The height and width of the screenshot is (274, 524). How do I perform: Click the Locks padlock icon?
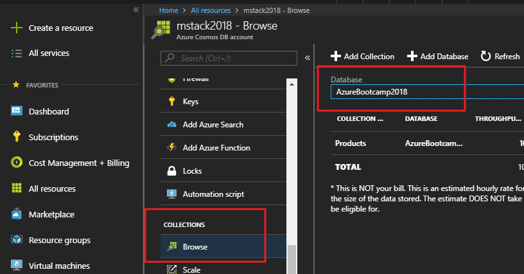click(171, 170)
